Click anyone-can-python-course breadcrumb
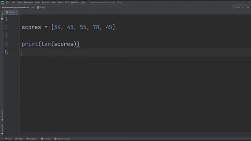The image size is (251, 141). coord(15,7)
